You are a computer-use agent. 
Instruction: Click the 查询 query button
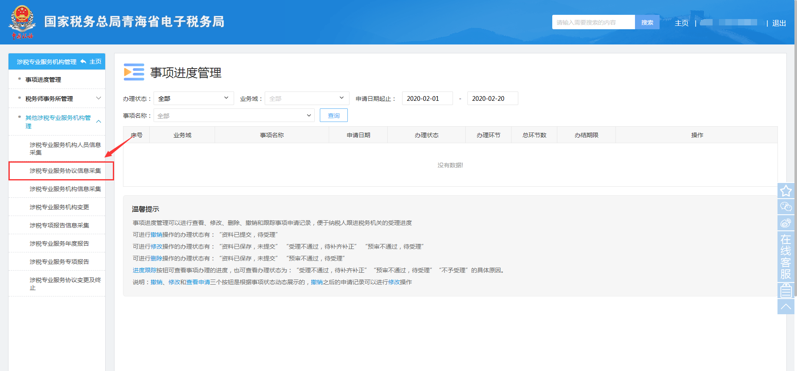333,116
